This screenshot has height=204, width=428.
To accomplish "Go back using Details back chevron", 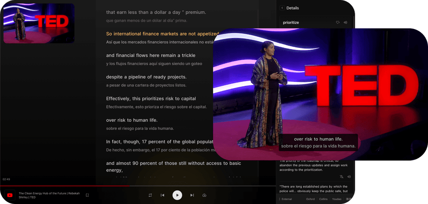I will coord(282,8).
